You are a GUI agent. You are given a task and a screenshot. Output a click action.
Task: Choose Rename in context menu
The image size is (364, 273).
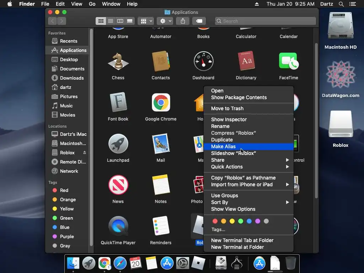248,126
